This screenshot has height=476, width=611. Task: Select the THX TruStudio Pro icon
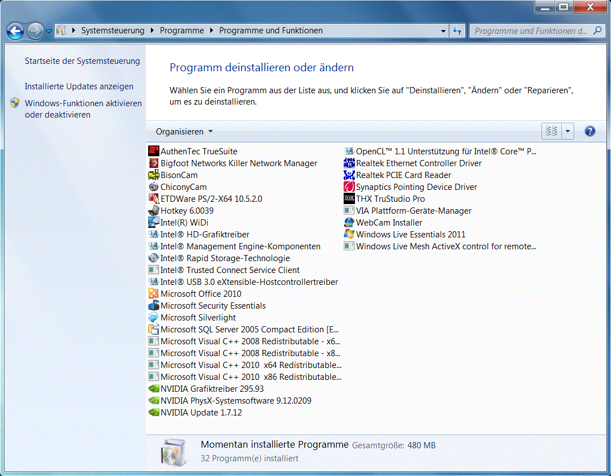[349, 199]
